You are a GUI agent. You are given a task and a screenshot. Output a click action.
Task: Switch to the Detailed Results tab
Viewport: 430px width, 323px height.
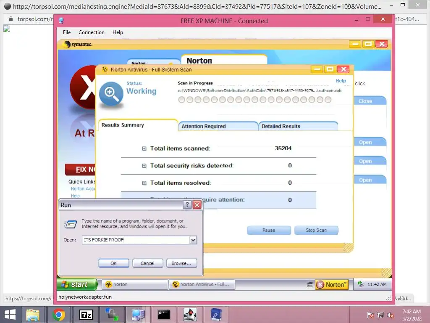pyautogui.click(x=299, y=126)
